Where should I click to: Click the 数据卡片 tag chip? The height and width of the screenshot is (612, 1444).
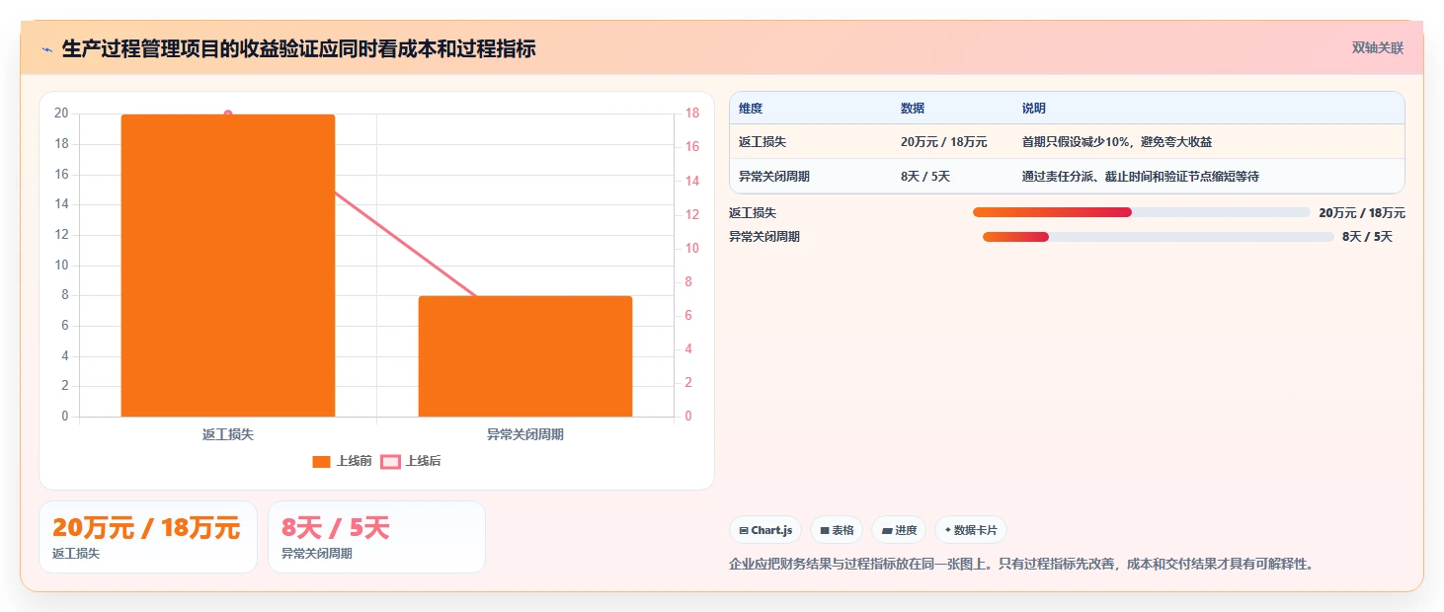pyautogui.click(x=971, y=530)
